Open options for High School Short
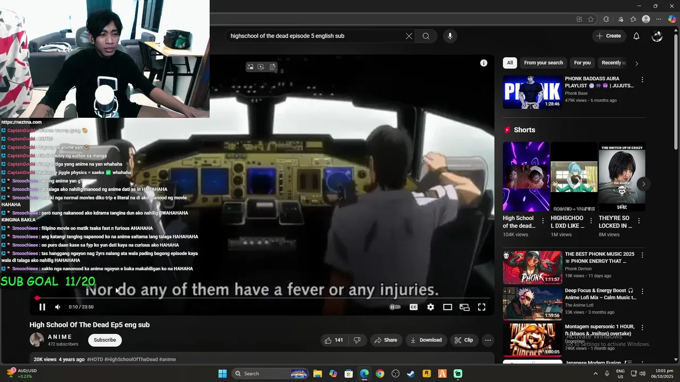 click(543, 221)
